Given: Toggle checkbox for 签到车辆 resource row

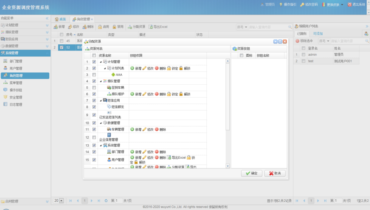Looking at the screenshot, I should [x=94, y=88].
